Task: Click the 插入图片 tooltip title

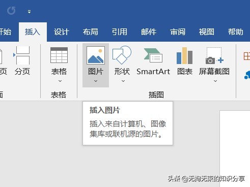Action: (x=105, y=110)
